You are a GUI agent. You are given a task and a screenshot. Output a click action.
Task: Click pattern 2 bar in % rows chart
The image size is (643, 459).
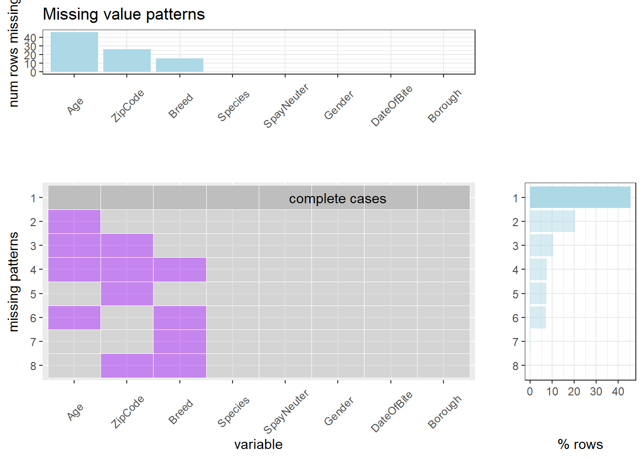[x=552, y=221]
